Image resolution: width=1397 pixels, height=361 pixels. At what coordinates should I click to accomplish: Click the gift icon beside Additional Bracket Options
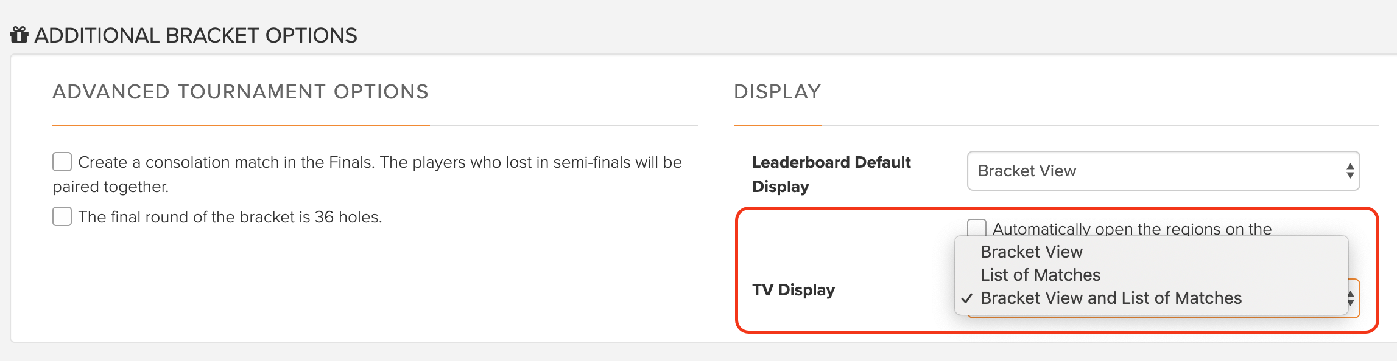coord(19,35)
